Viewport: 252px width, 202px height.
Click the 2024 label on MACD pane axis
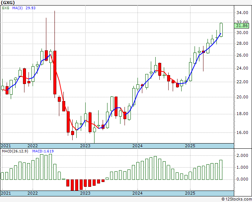137,193
